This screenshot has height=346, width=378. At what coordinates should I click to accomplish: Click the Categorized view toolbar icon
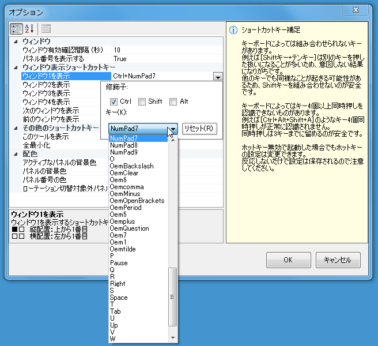tap(16, 29)
